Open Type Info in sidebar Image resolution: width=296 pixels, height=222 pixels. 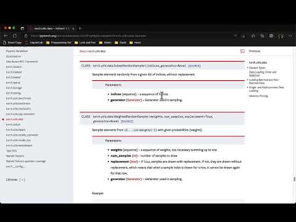pyautogui.click(x=12, y=150)
